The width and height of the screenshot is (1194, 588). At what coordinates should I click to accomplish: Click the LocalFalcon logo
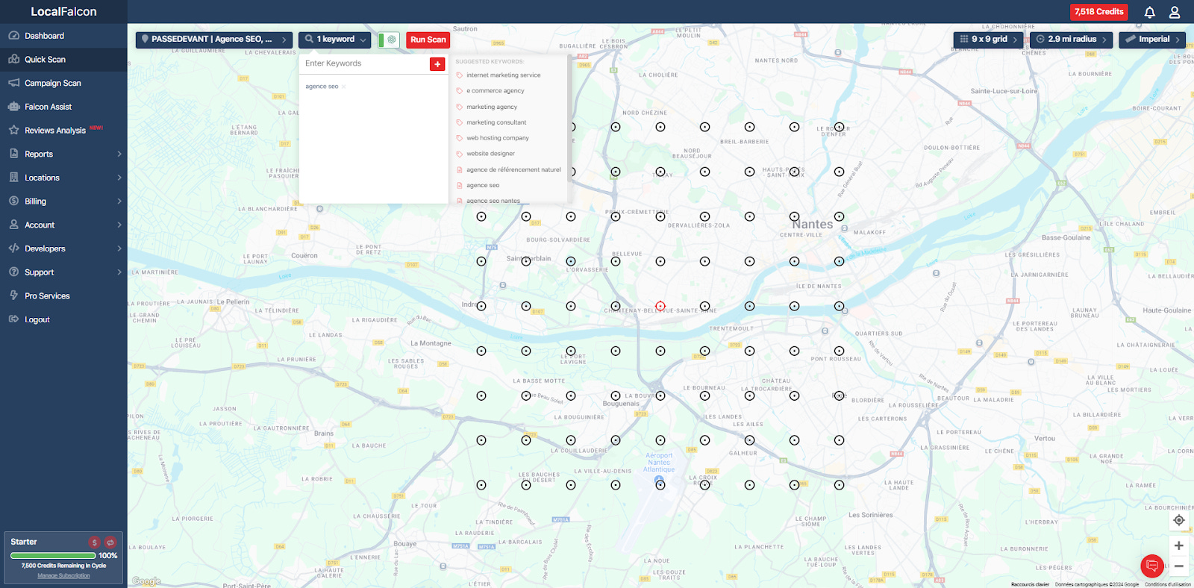coord(63,12)
